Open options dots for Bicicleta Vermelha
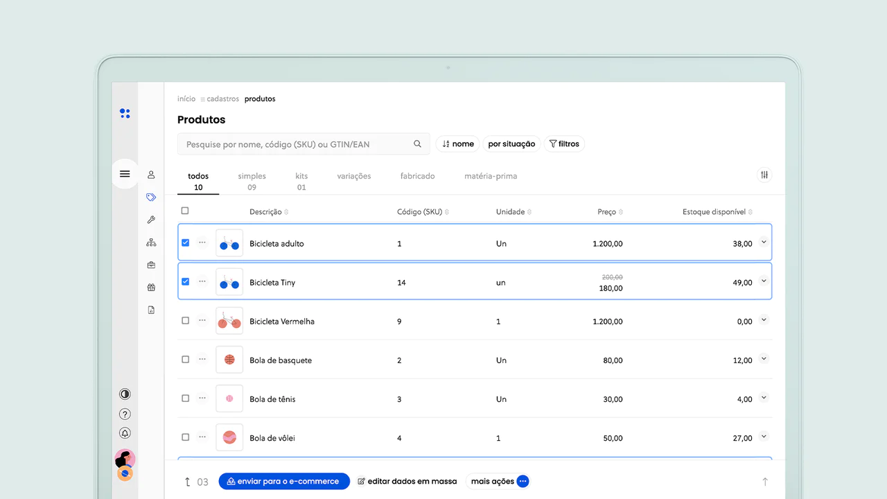This screenshot has height=499, width=887. click(x=202, y=320)
